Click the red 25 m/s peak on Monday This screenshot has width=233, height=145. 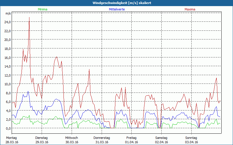(29, 17)
